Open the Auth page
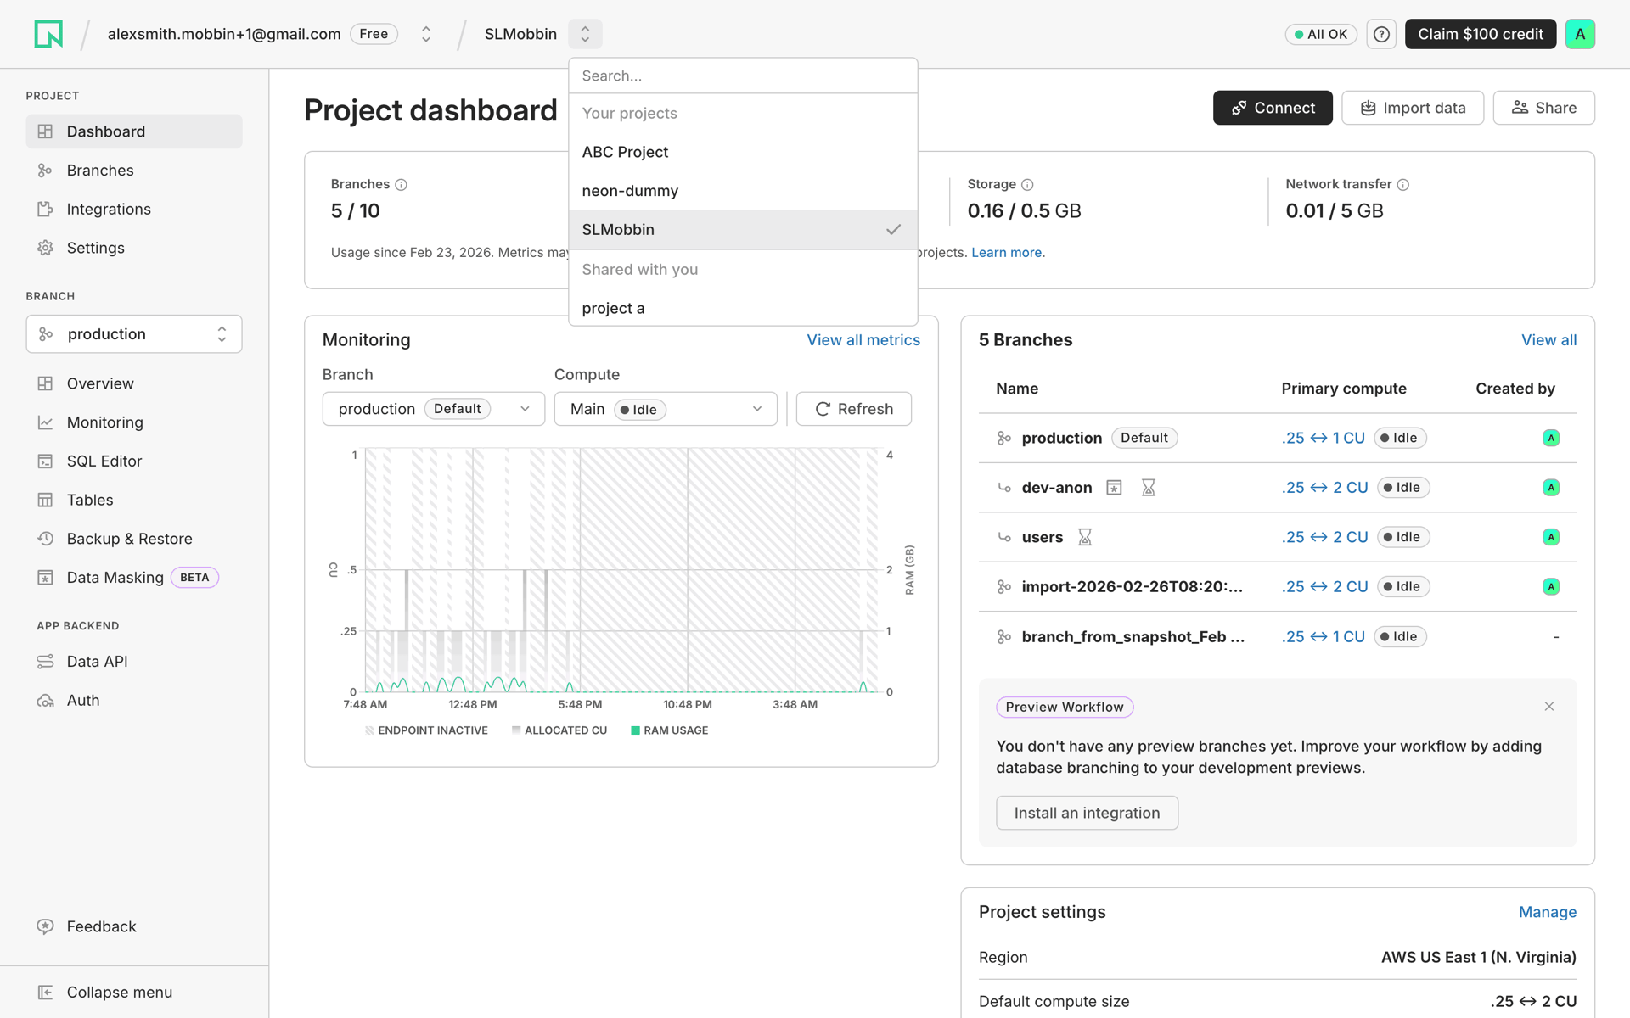1630x1018 pixels. point(134,701)
